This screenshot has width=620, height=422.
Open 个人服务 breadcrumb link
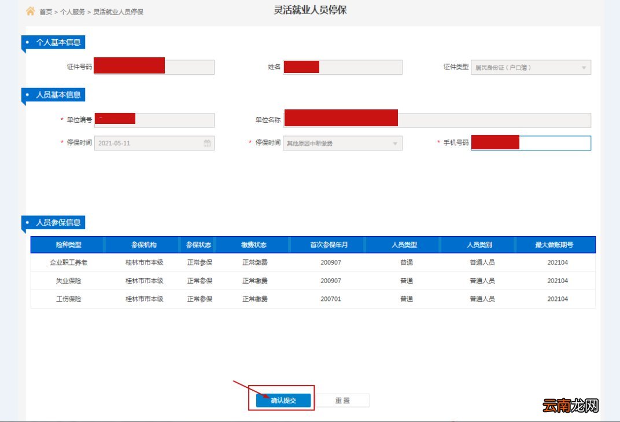tap(72, 12)
